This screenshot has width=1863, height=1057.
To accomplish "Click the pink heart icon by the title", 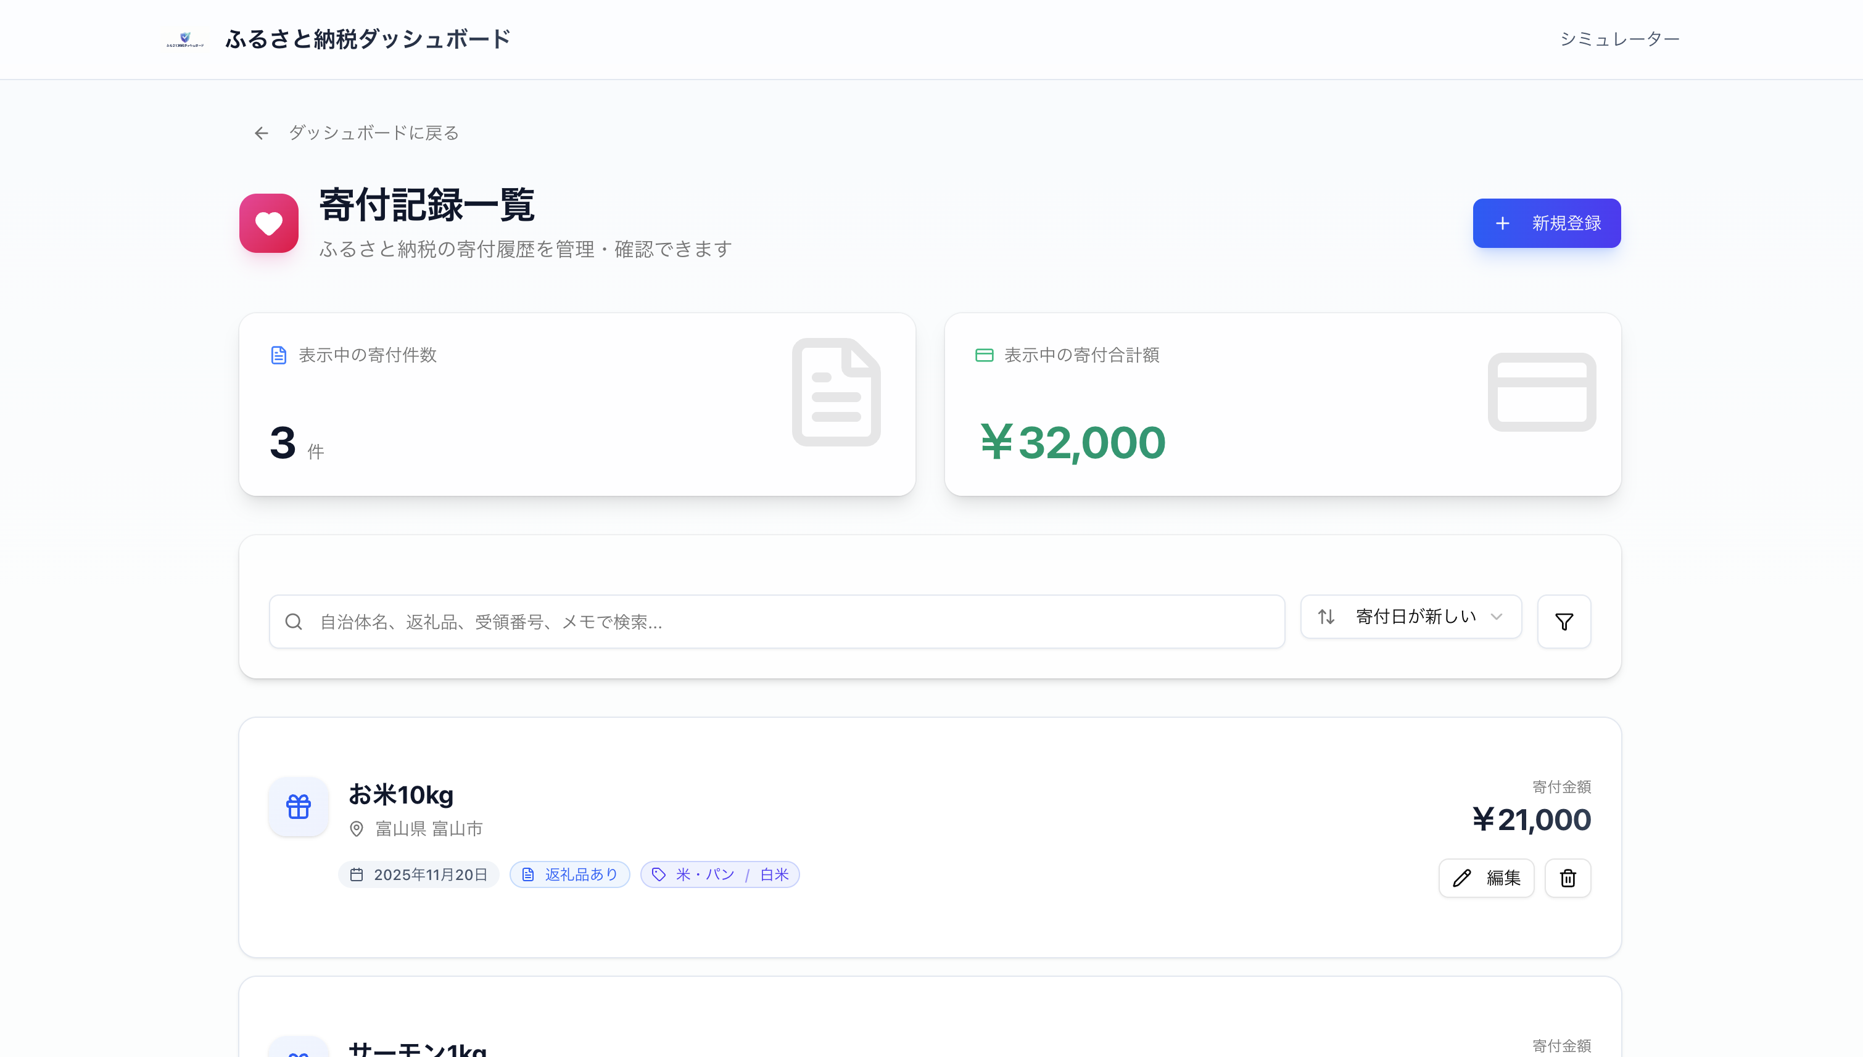I will [x=268, y=223].
